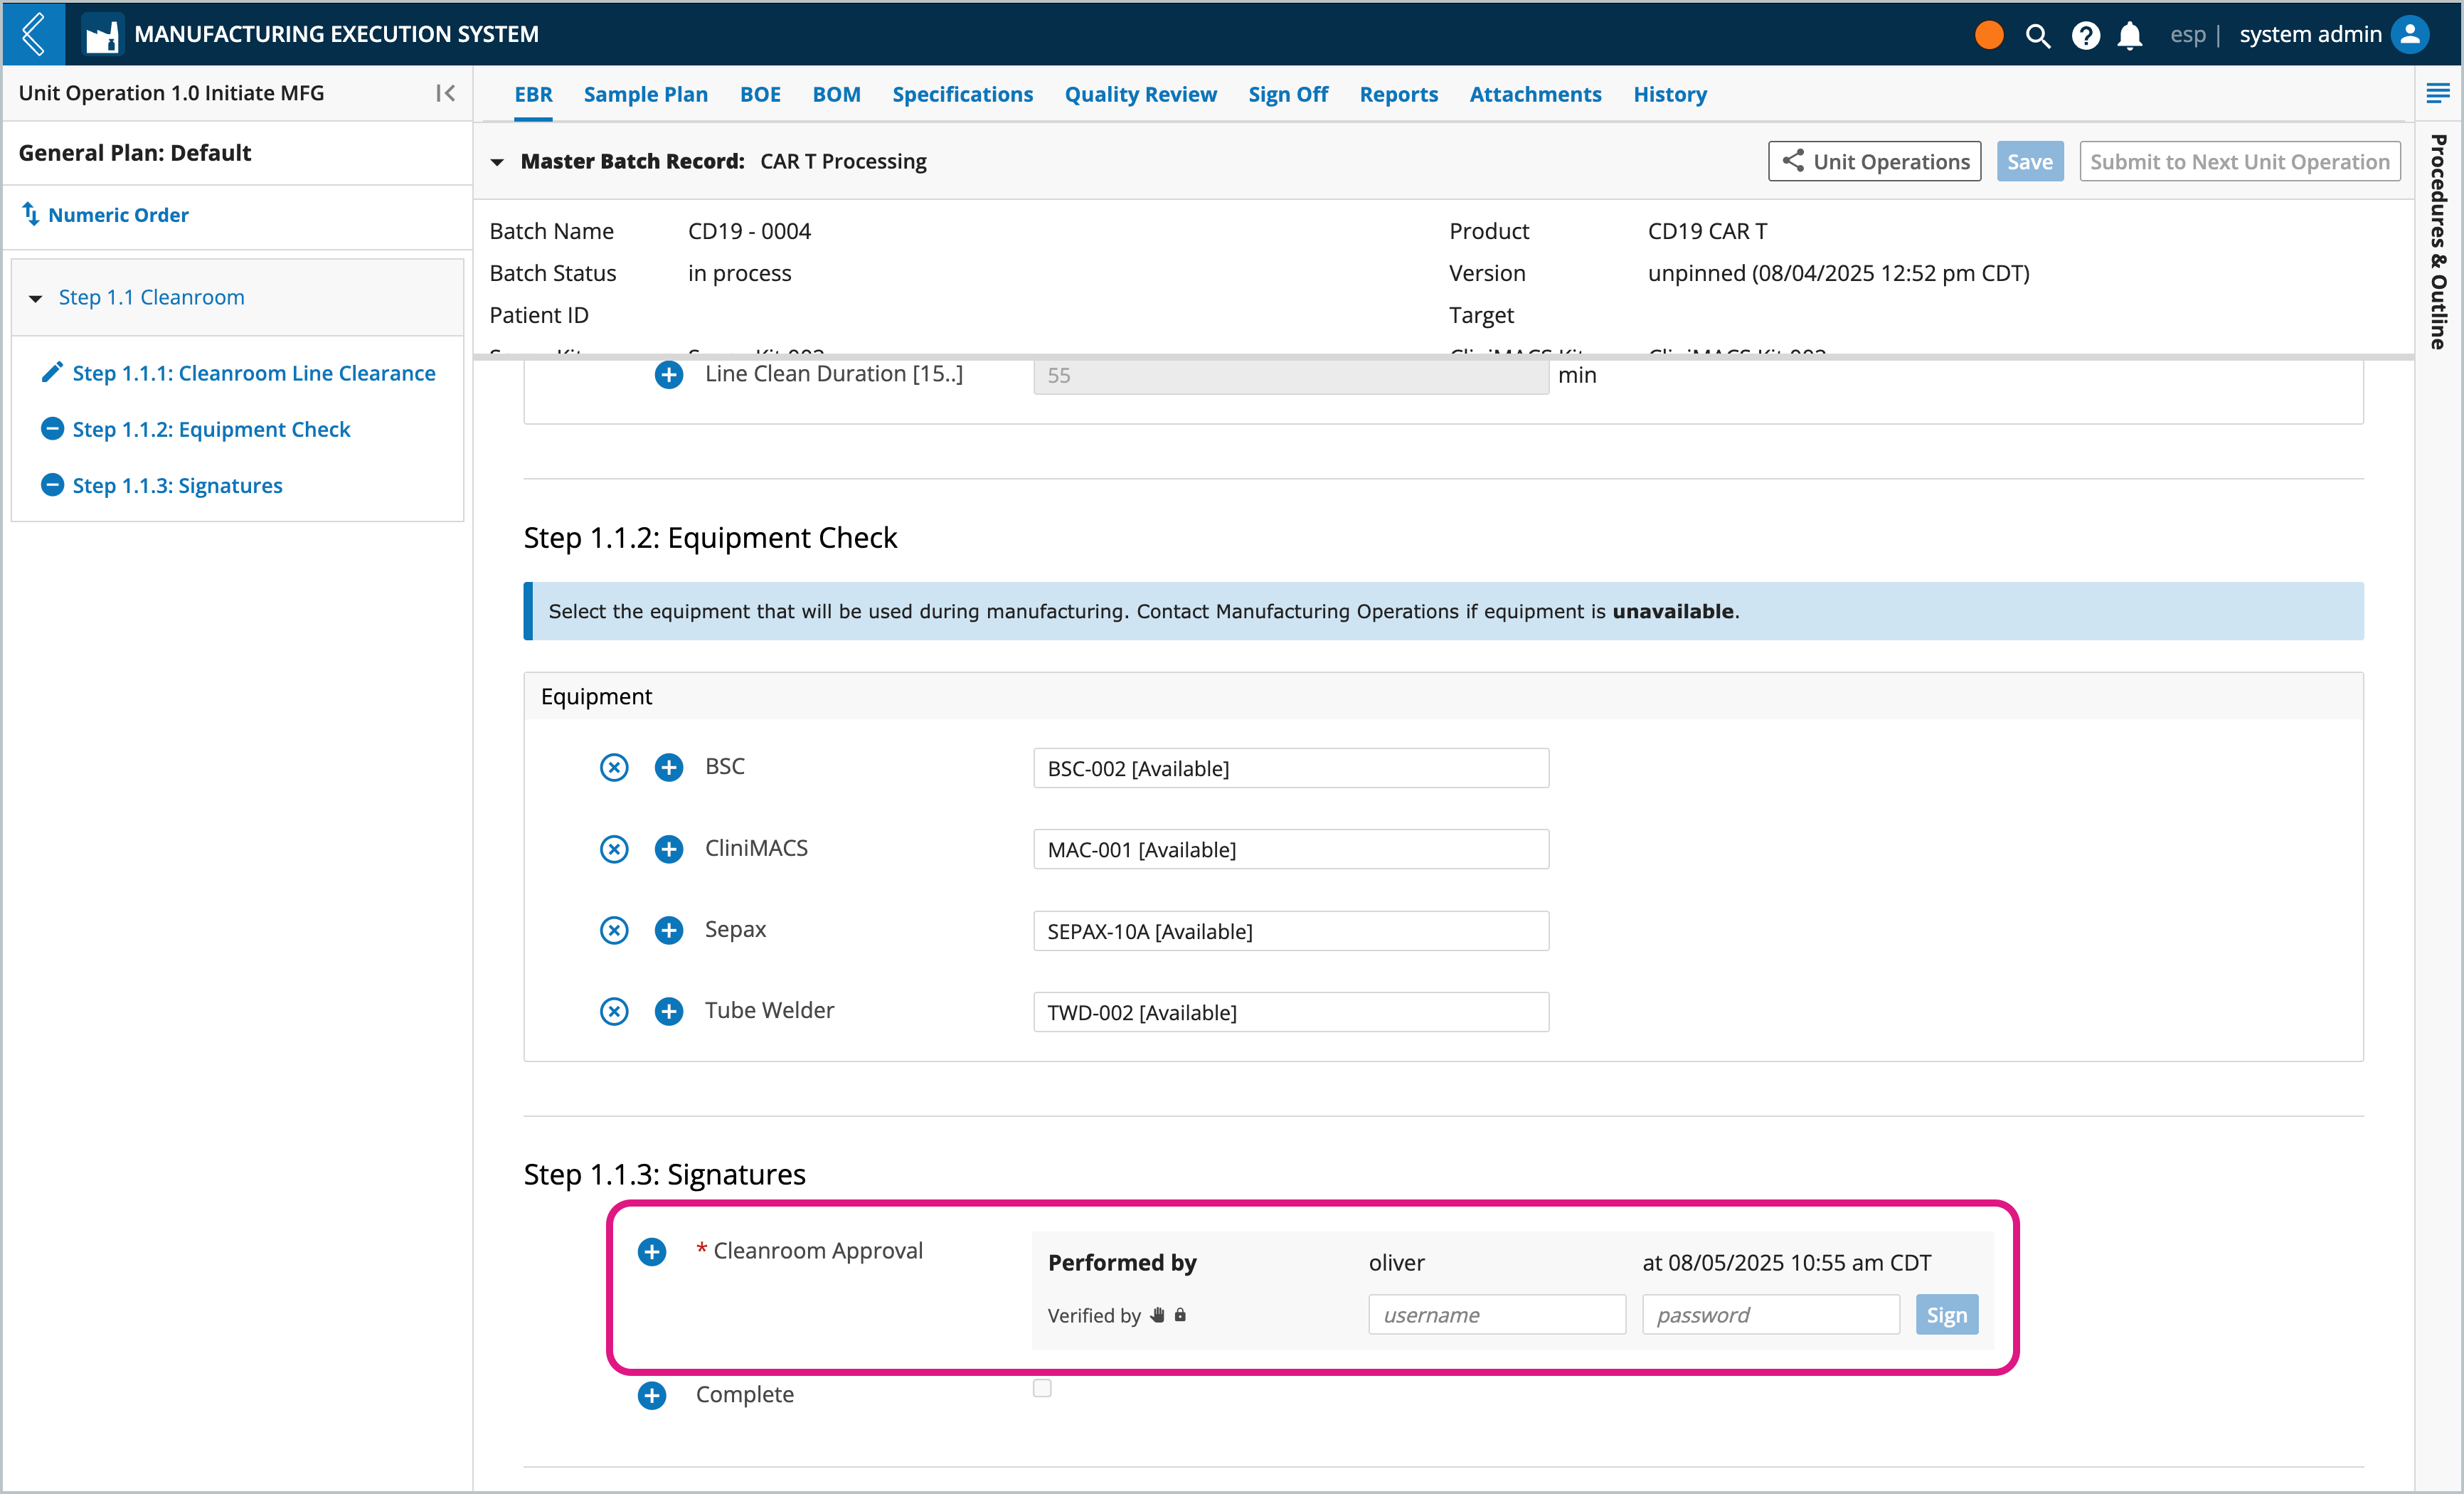Click plus icon in BSC row

pos(669,767)
